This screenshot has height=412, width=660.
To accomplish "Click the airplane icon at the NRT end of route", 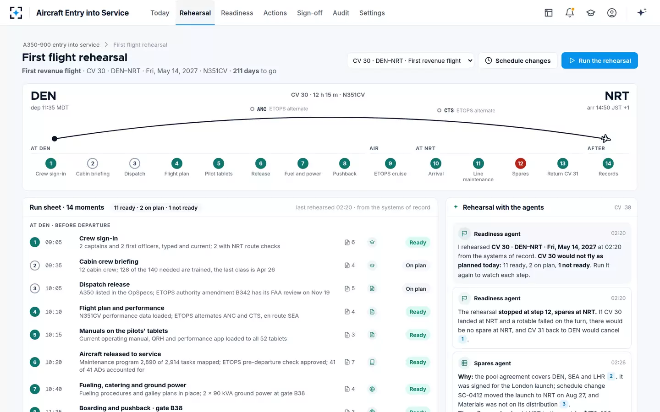I will pyautogui.click(x=606, y=138).
